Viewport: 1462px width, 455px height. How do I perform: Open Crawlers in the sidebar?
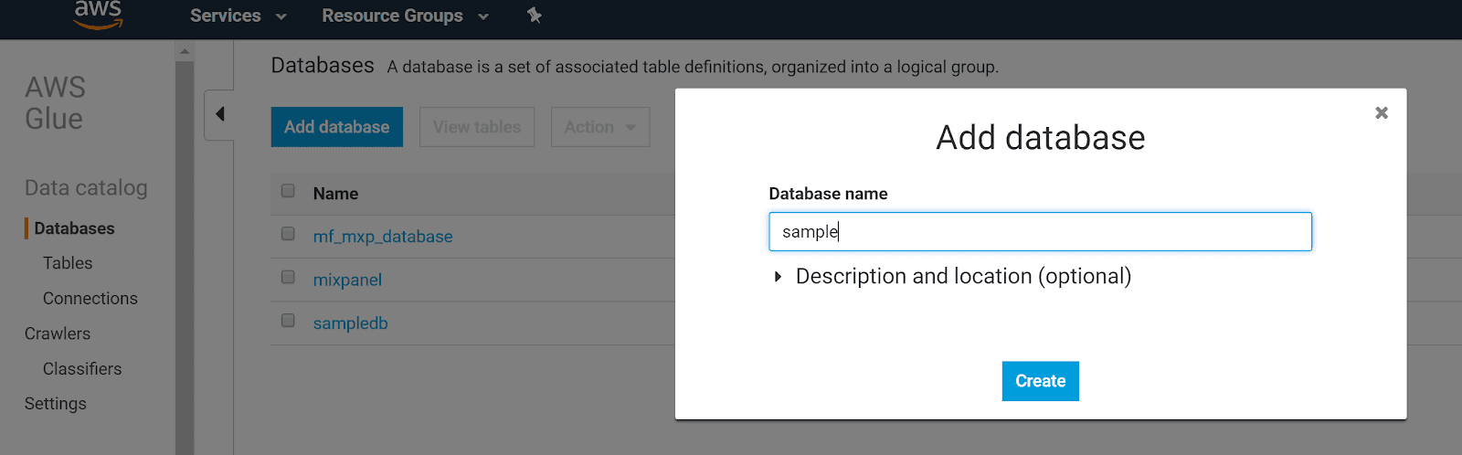[x=58, y=333]
